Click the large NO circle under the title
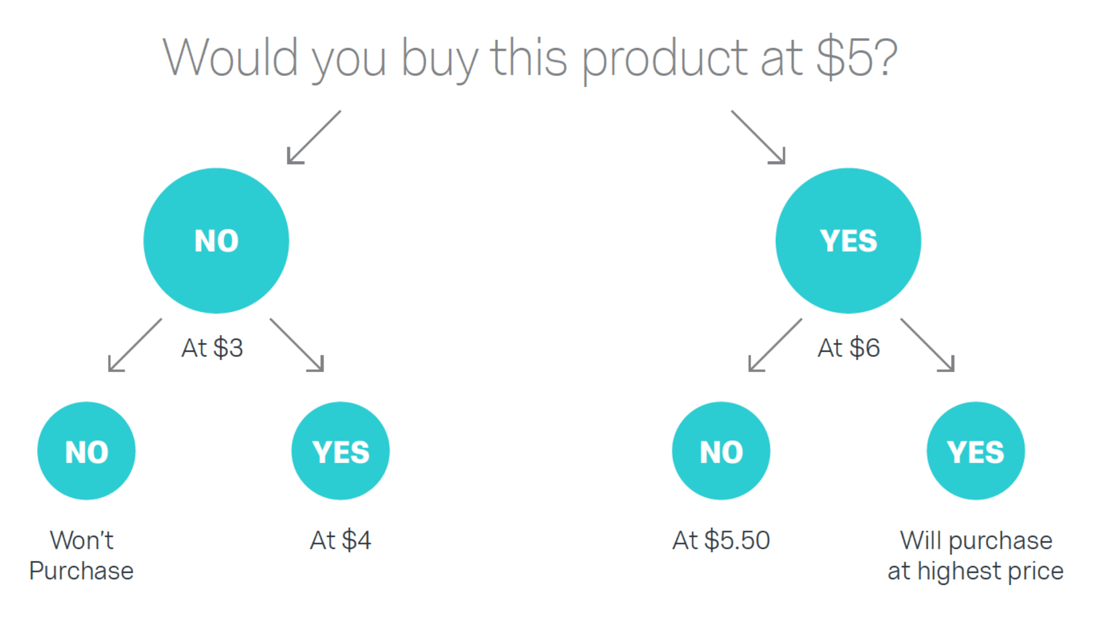 click(x=216, y=240)
